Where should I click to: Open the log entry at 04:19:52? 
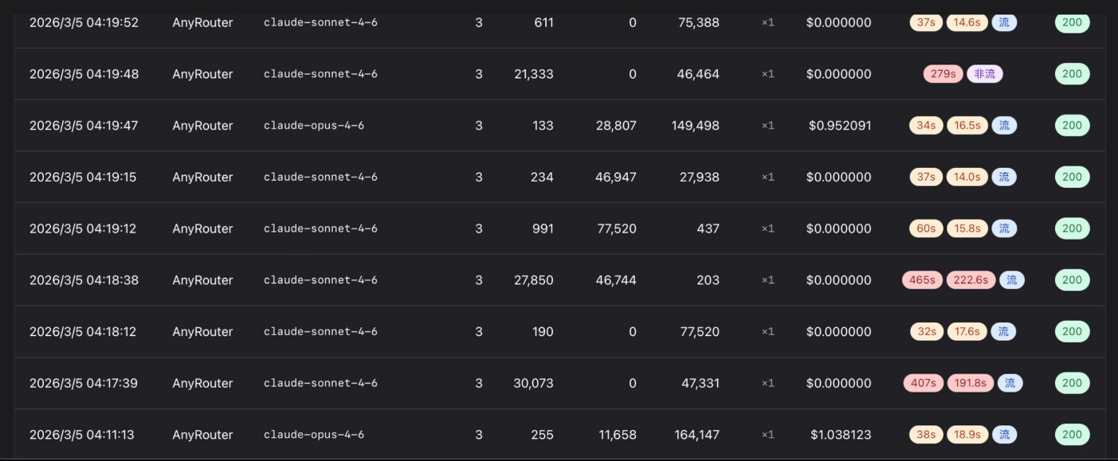click(559, 23)
